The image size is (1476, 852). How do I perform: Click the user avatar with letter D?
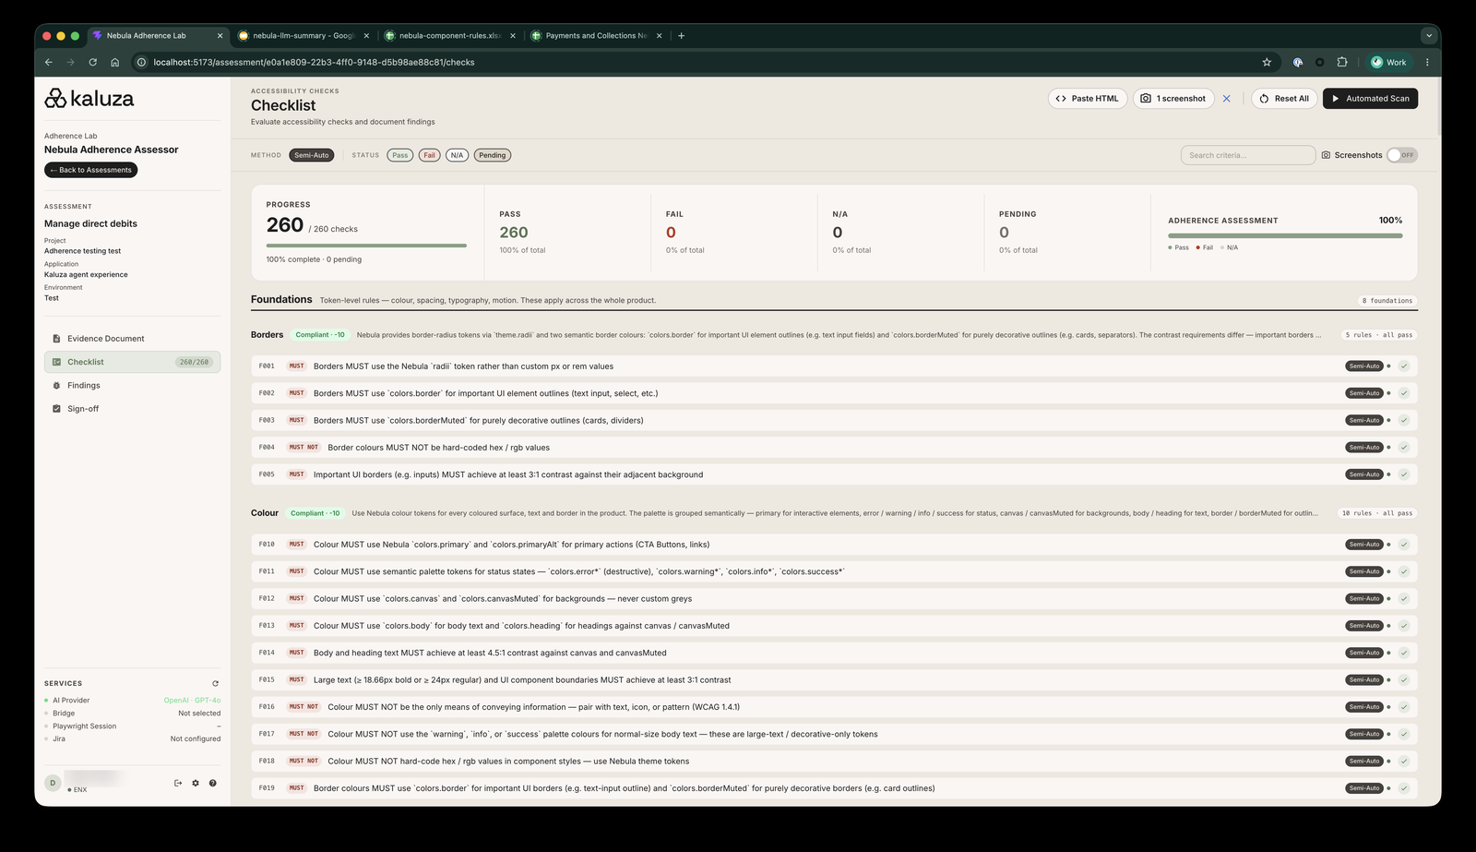pos(53,783)
